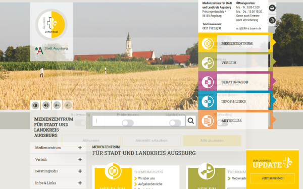Open the INFOS & LINKS navigation item
Viewport: 303px width, 189px height.
[x=235, y=100]
